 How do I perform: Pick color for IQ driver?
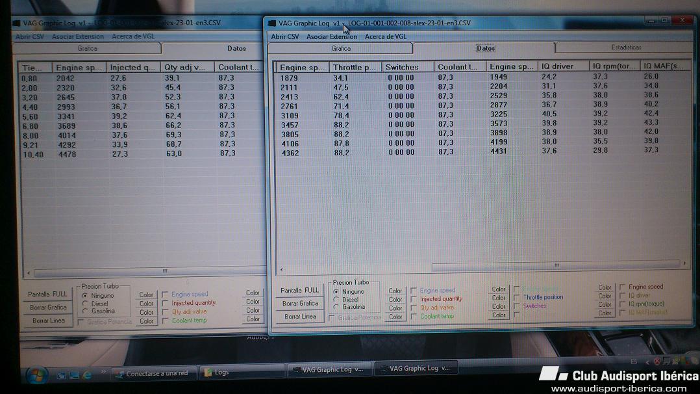coord(605,296)
